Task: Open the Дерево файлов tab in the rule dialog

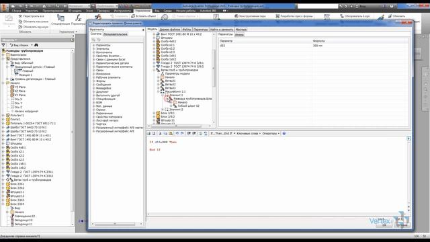Action: [x=170, y=30]
